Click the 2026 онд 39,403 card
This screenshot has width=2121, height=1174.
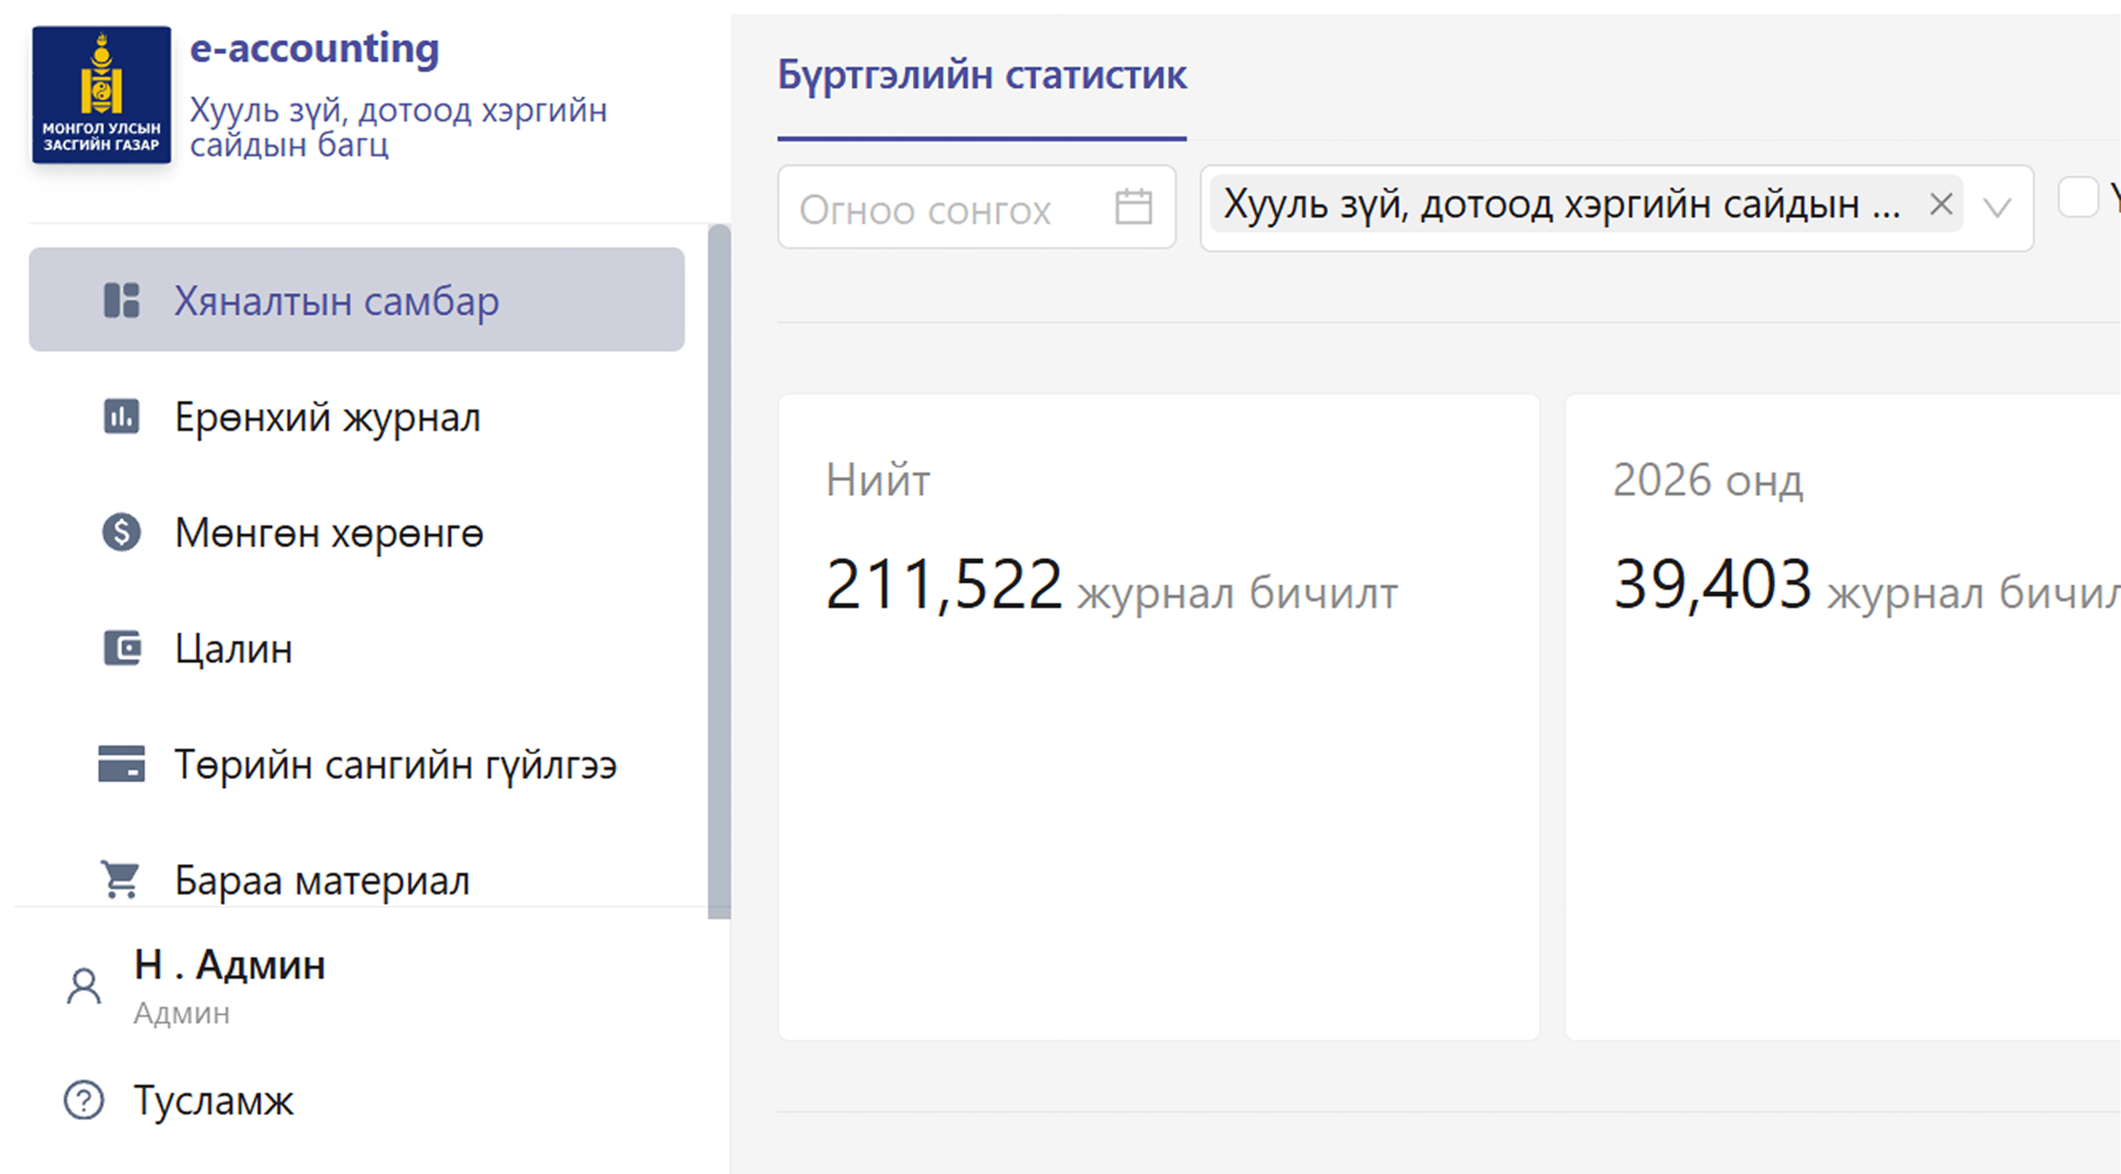tap(1843, 716)
